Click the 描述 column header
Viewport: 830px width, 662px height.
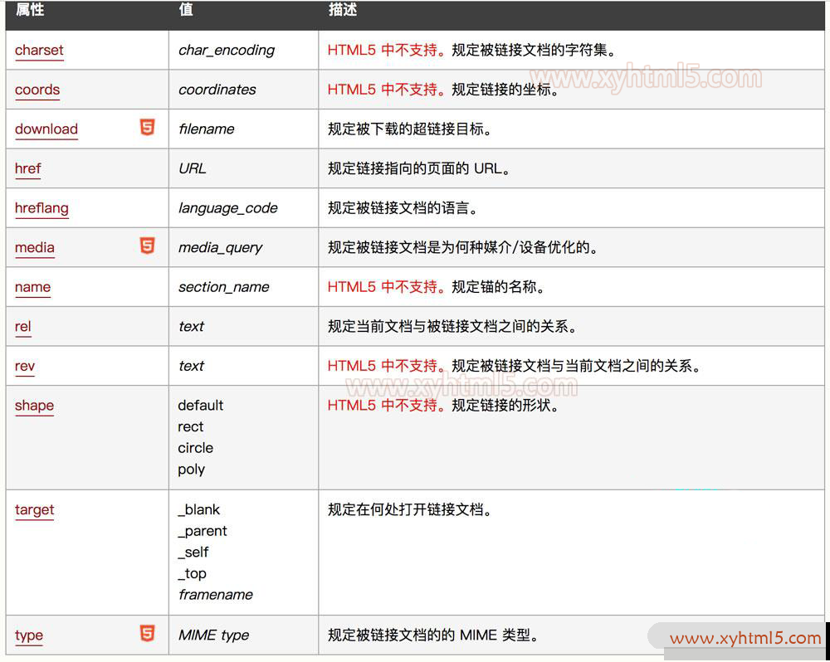(343, 10)
